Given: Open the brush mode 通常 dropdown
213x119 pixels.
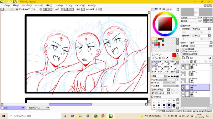Looking at the screenshot, I should [165, 76].
